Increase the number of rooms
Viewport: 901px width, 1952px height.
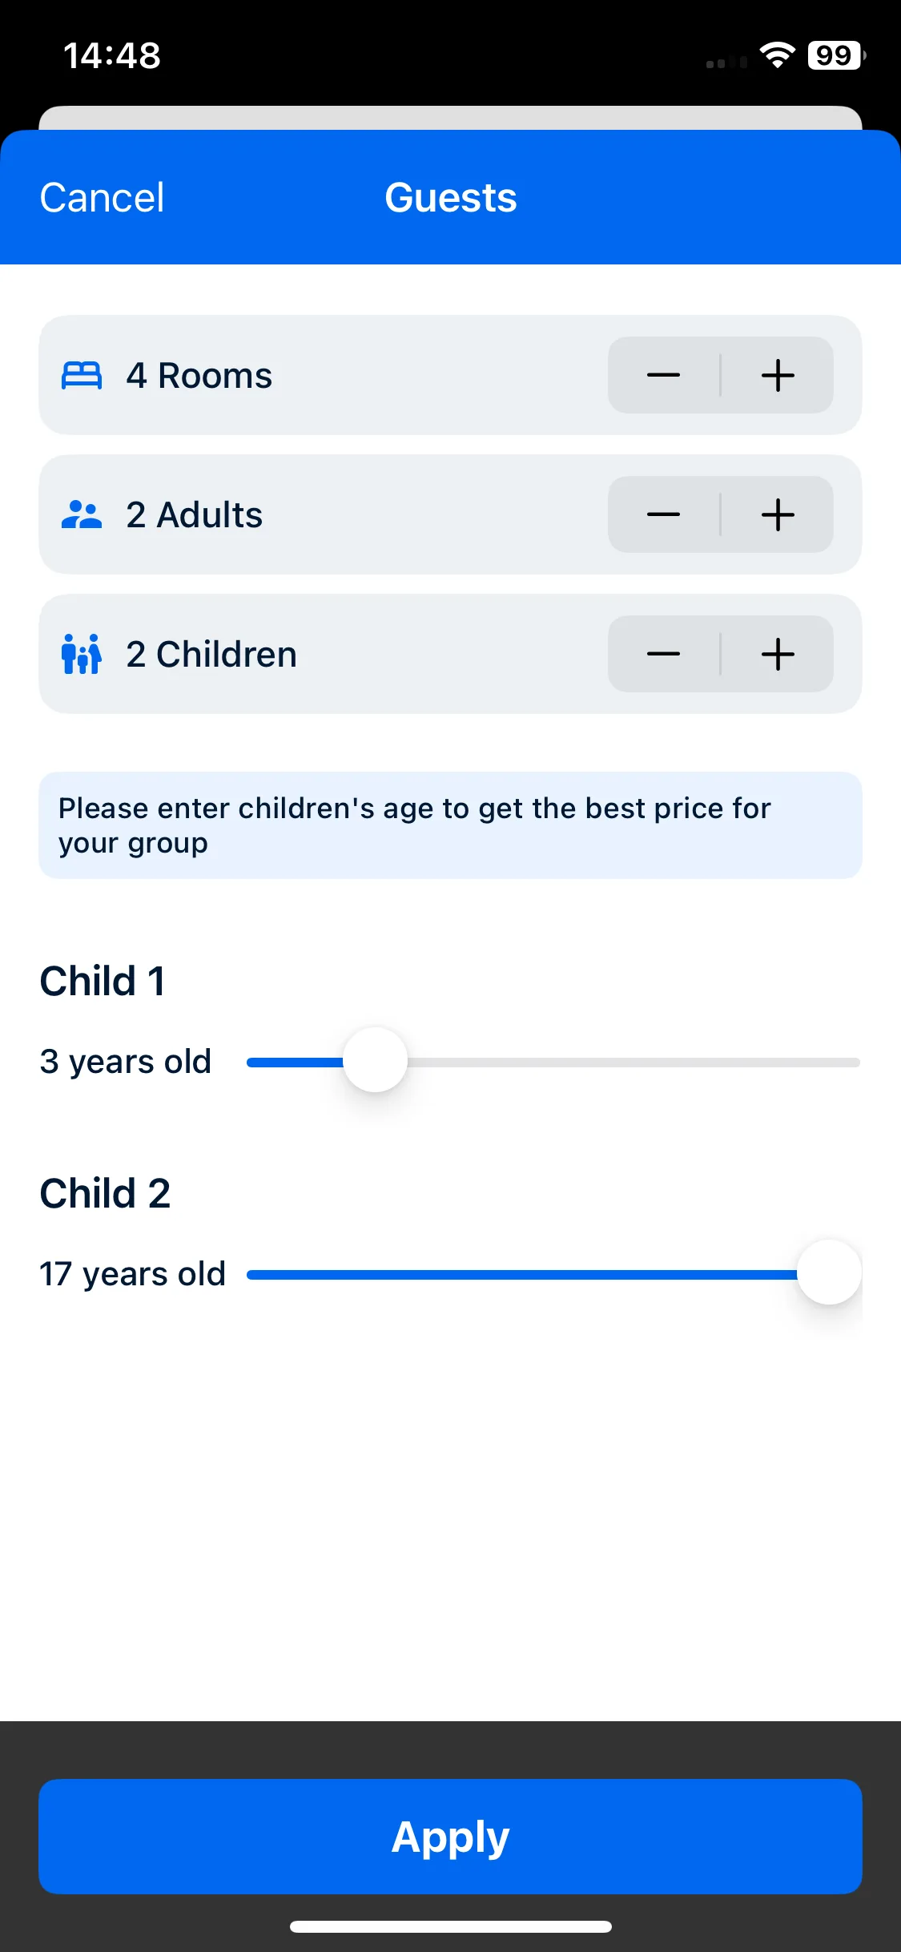(778, 375)
